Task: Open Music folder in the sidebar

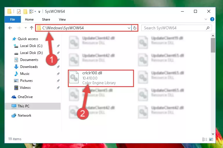Action: (x=22, y=74)
